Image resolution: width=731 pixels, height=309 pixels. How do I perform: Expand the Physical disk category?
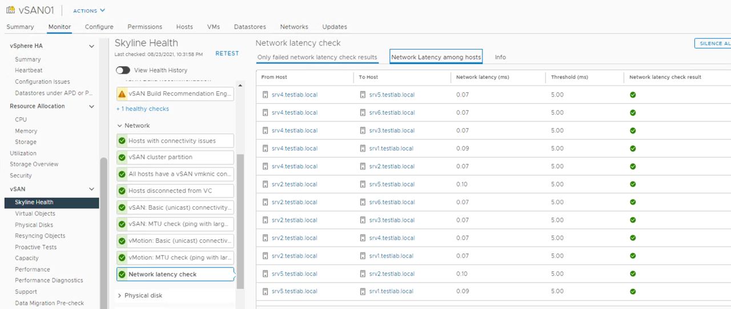[119, 296]
